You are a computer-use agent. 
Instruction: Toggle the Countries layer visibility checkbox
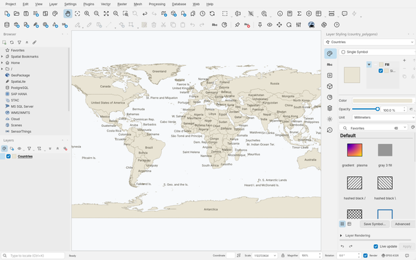point(8,156)
